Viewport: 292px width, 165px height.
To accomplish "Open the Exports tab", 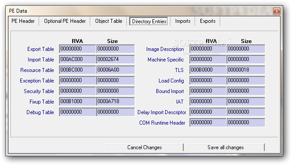I will click(x=207, y=21).
